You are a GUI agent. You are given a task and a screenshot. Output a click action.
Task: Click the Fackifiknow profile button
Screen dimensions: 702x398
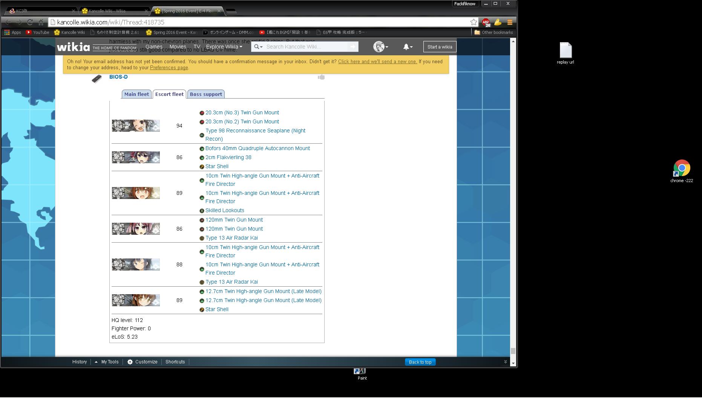click(x=465, y=4)
